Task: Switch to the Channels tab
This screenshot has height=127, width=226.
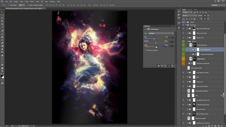Action: tap(190, 10)
